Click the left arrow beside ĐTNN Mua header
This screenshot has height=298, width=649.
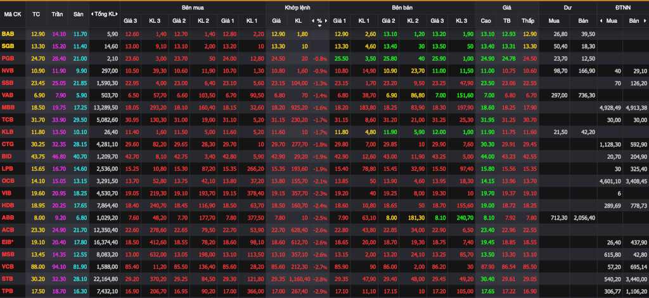tap(601, 20)
